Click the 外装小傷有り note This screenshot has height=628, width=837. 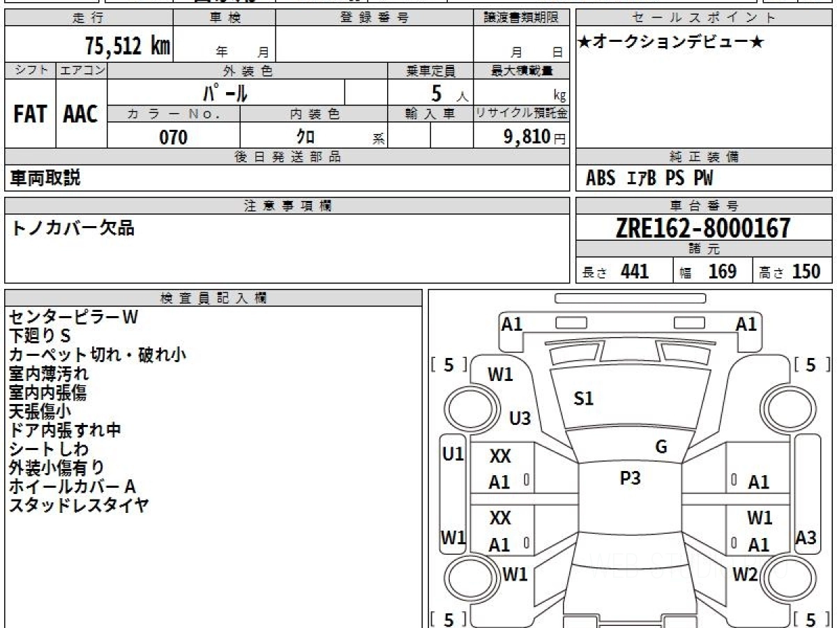57,468
